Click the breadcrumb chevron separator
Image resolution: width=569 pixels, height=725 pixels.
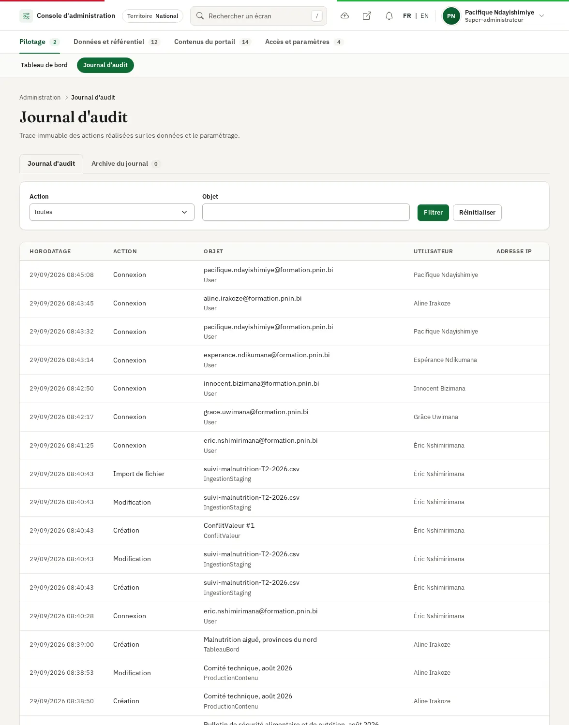[x=66, y=98]
